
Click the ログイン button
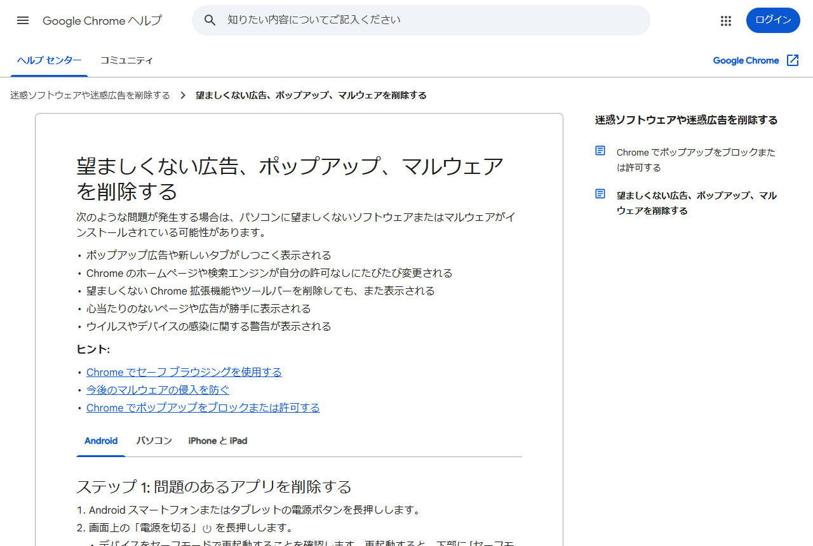coord(773,20)
